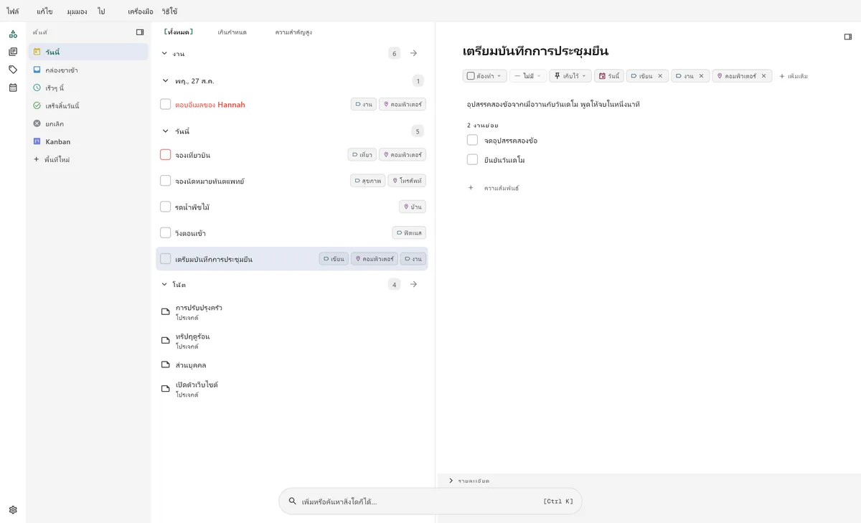
Task: Open the ไป menu
Action: pyautogui.click(x=101, y=11)
